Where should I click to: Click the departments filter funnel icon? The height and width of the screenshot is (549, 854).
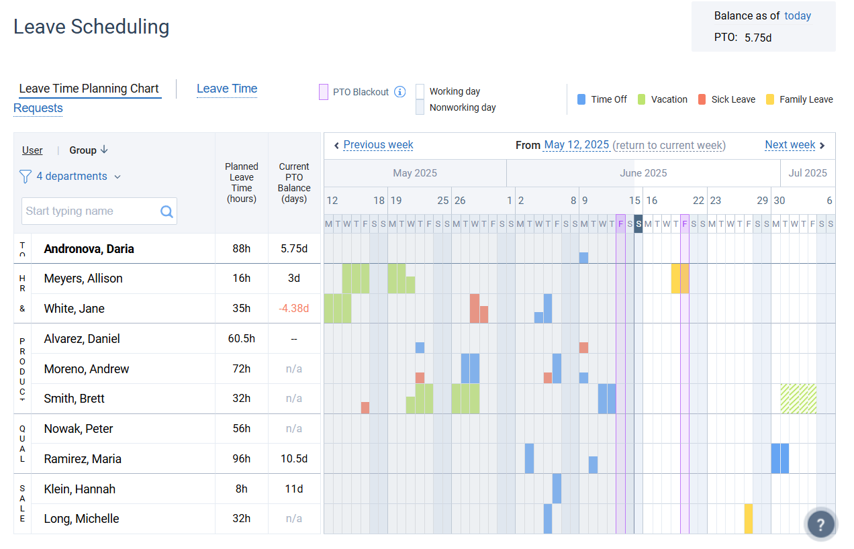(x=26, y=177)
